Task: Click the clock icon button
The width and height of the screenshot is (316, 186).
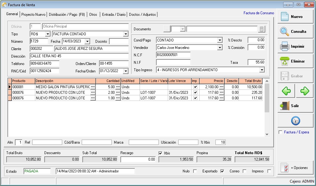Action: pyautogui.click(x=295, y=121)
